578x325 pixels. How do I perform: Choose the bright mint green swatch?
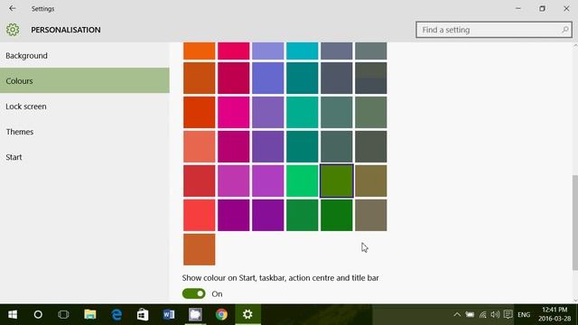coord(302,181)
